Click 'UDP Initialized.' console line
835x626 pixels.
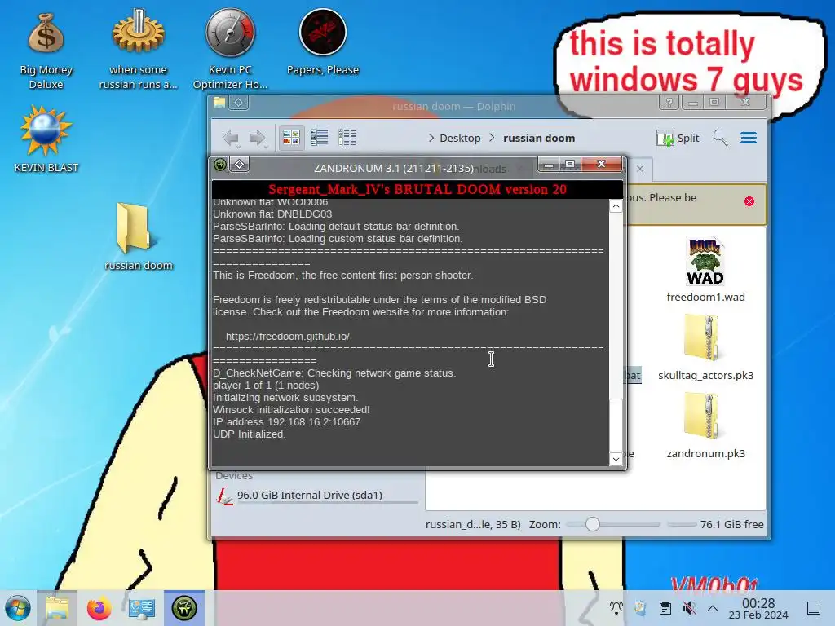click(250, 434)
